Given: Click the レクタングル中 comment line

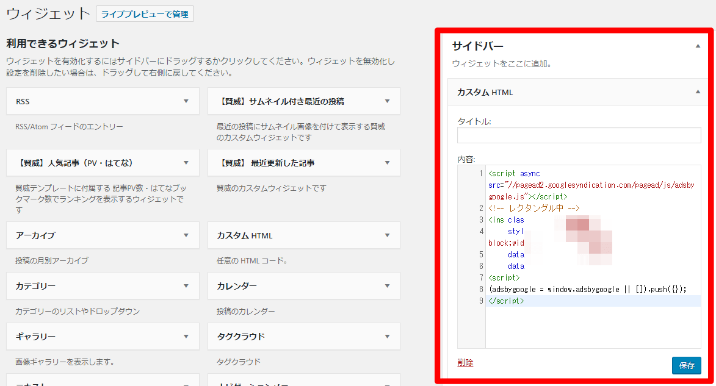Looking at the screenshot, I should coord(534,208).
